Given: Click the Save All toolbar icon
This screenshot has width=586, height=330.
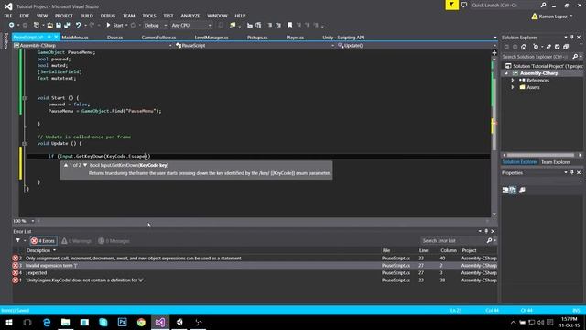Looking at the screenshot, I should (x=67, y=25).
